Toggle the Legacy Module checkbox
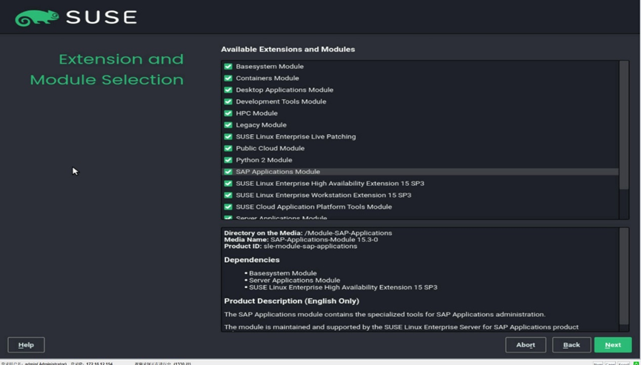Screen dimensions: 641x365 (228, 125)
